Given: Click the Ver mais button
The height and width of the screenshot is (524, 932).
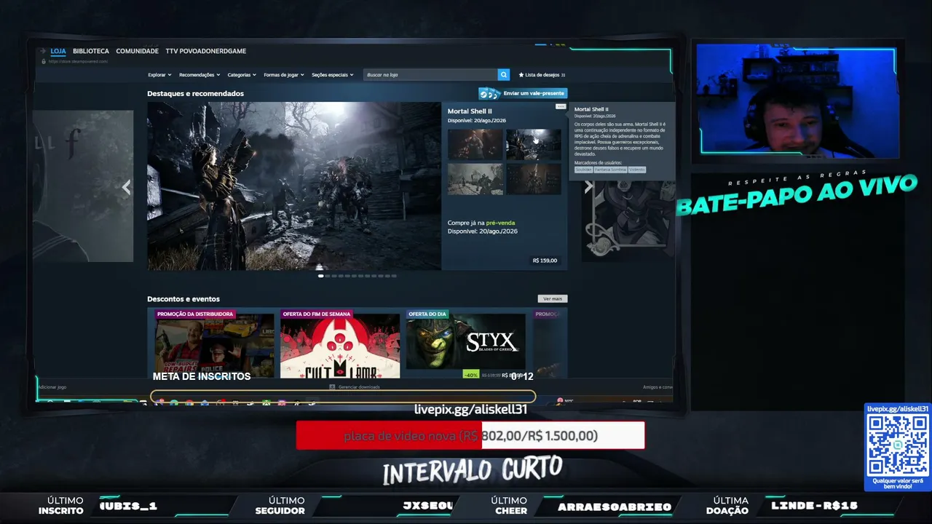Looking at the screenshot, I should click(x=553, y=298).
